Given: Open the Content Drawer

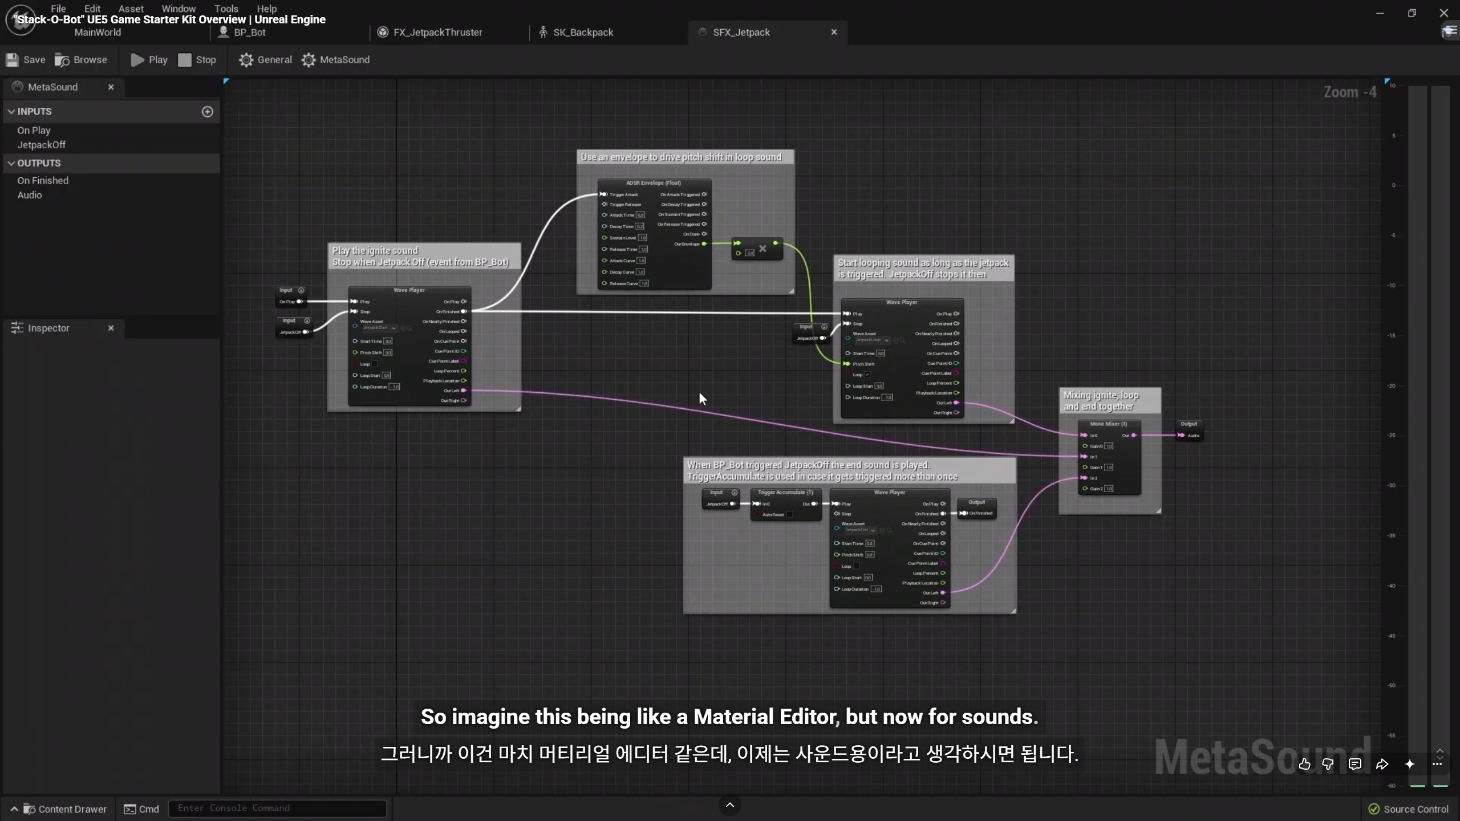Looking at the screenshot, I should [59, 809].
